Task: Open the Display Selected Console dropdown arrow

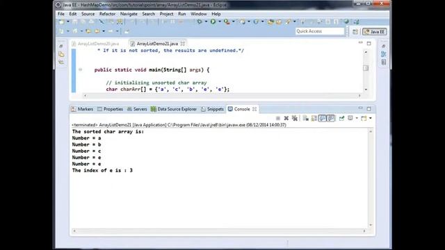Action: point(357,118)
